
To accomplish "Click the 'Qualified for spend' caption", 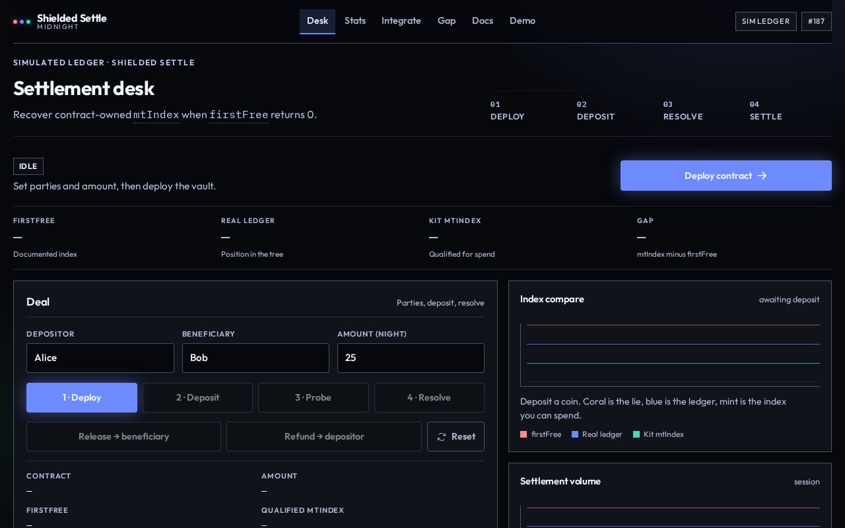I will click(x=462, y=254).
